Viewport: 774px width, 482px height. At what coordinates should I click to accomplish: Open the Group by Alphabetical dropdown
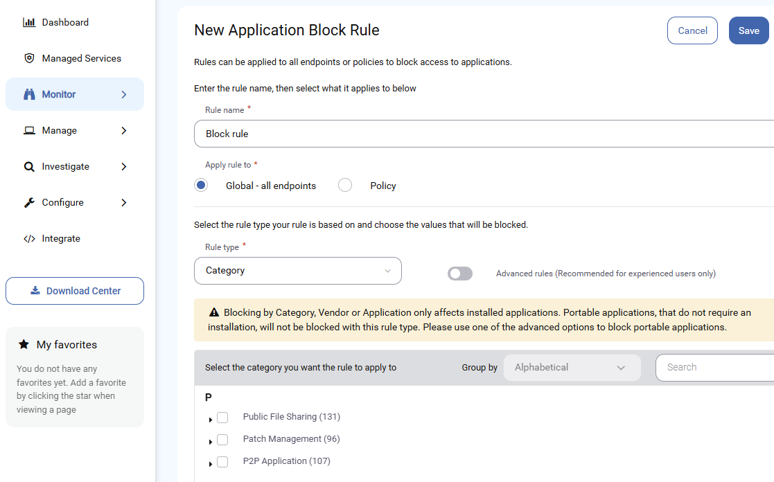click(572, 368)
